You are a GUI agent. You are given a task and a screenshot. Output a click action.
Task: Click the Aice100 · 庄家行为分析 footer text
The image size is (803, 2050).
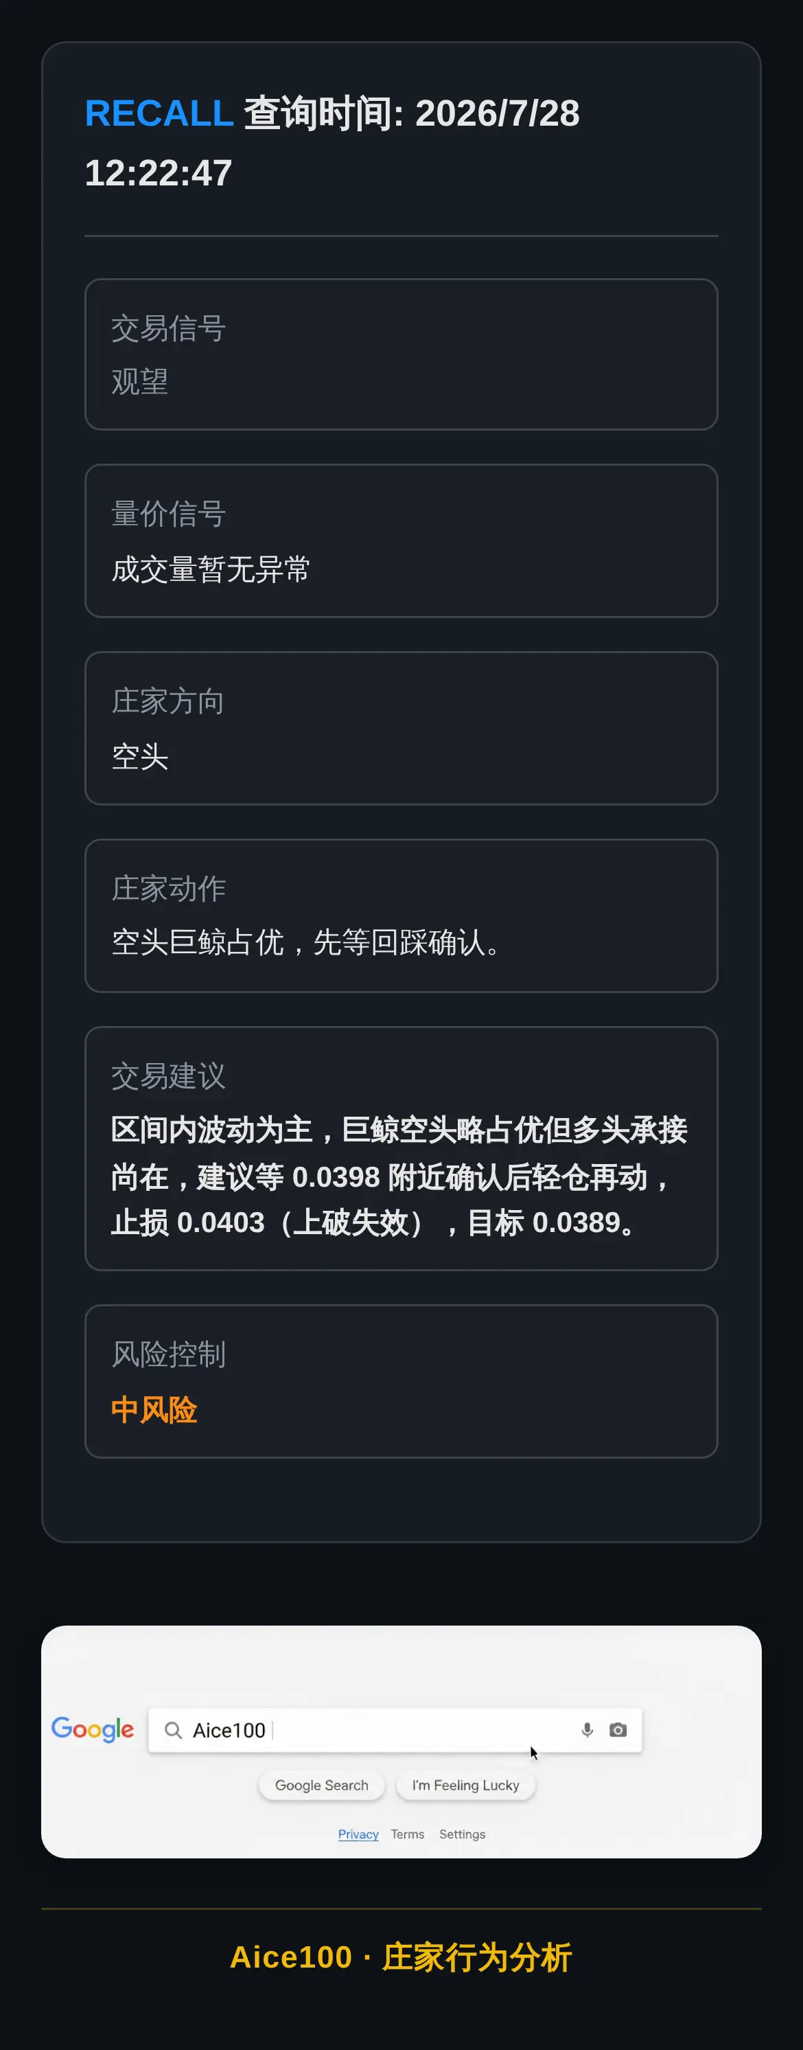(401, 1957)
